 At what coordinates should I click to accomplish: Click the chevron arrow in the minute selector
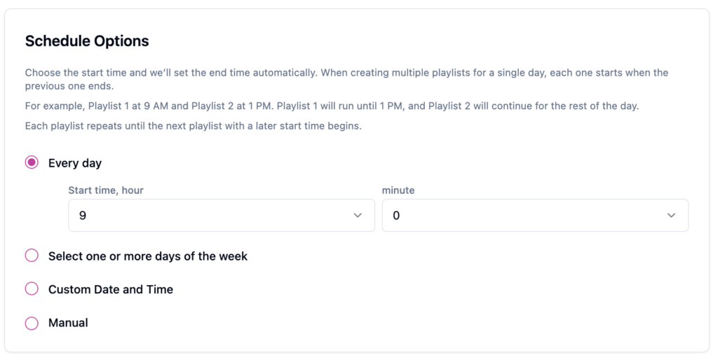(671, 216)
